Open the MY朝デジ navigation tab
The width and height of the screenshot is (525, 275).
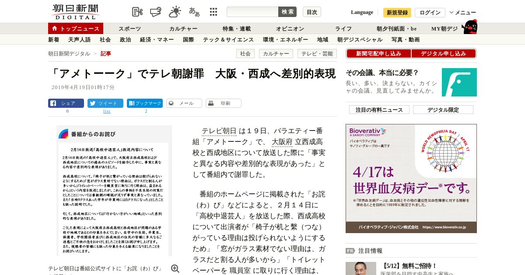coord(444,29)
